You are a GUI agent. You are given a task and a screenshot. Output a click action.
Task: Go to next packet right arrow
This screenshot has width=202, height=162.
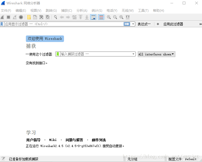click(68, 17)
